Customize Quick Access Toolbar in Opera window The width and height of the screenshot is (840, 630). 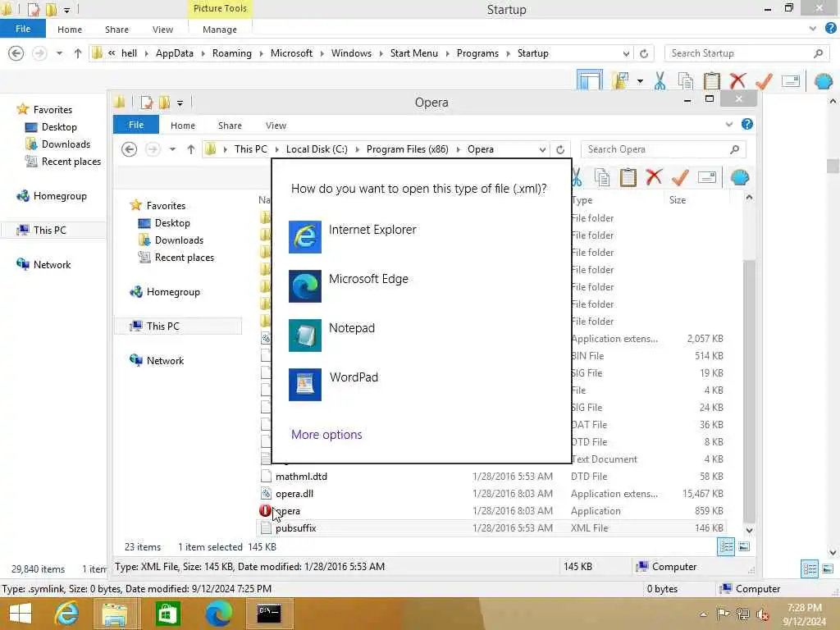pos(180,103)
